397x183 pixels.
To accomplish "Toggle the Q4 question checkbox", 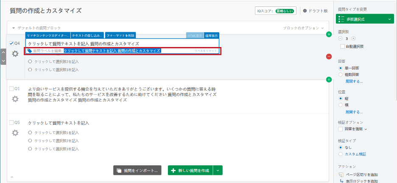I will tap(11, 44).
